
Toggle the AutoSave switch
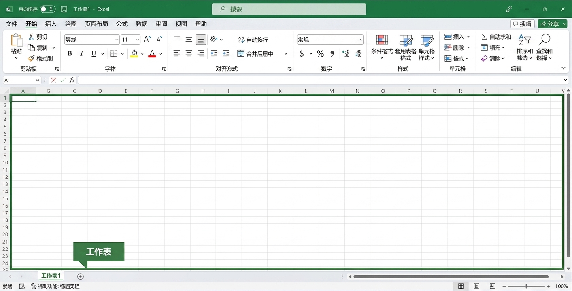coord(47,9)
